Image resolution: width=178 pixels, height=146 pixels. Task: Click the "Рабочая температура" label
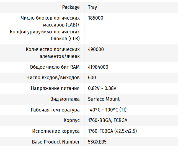pyautogui.click(x=55, y=110)
